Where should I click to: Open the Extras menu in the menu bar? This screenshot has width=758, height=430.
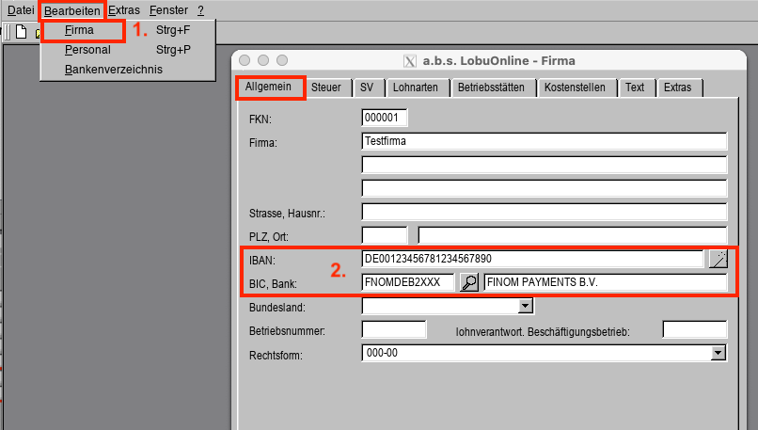tap(124, 9)
